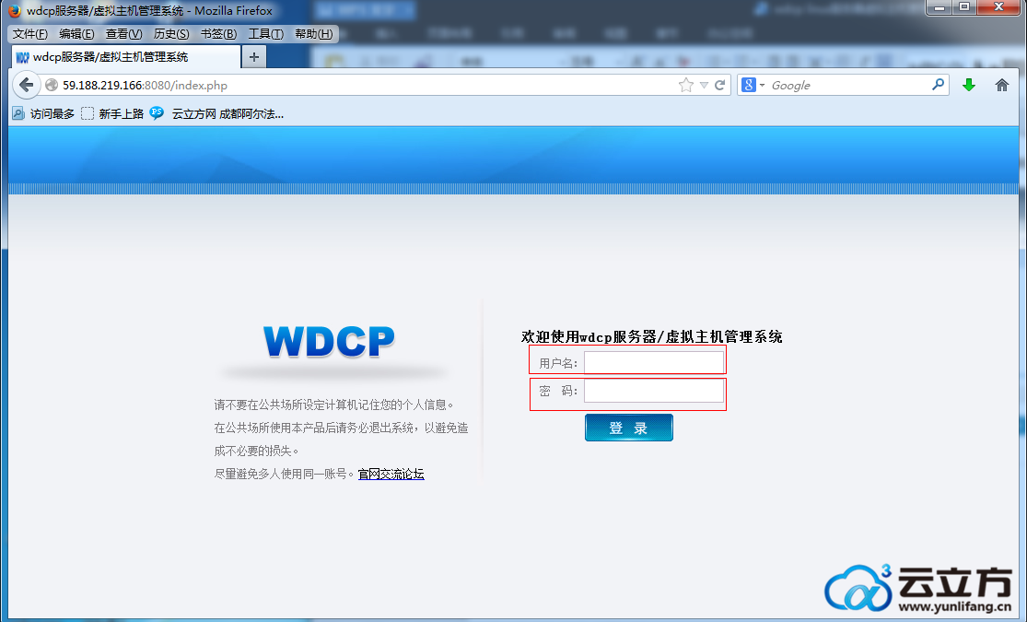Maximize the Firefox window
The image size is (1027, 622).
[964, 7]
